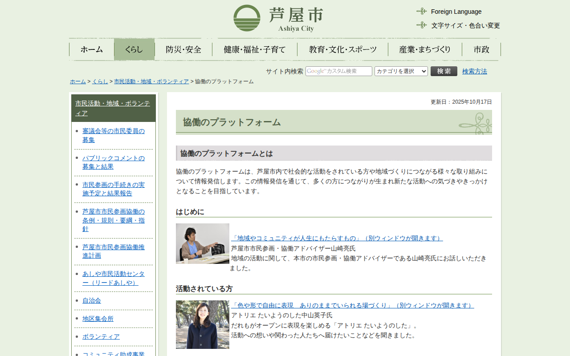The height and width of the screenshot is (356, 570).
Task: Open the 健康・福祉・子育て menu item
Action: pos(255,49)
